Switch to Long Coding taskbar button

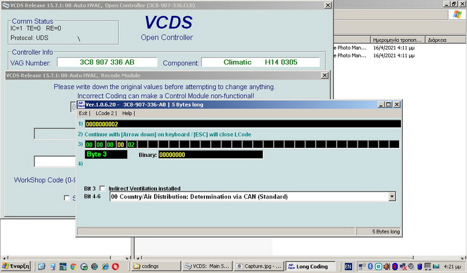click(x=310, y=266)
